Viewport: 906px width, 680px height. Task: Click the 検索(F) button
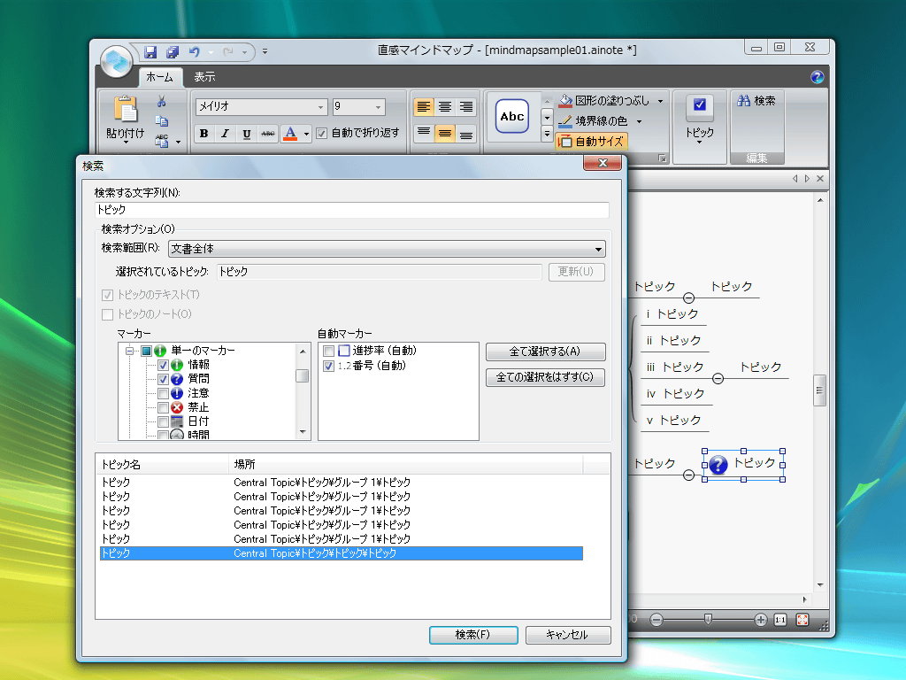(473, 635)
